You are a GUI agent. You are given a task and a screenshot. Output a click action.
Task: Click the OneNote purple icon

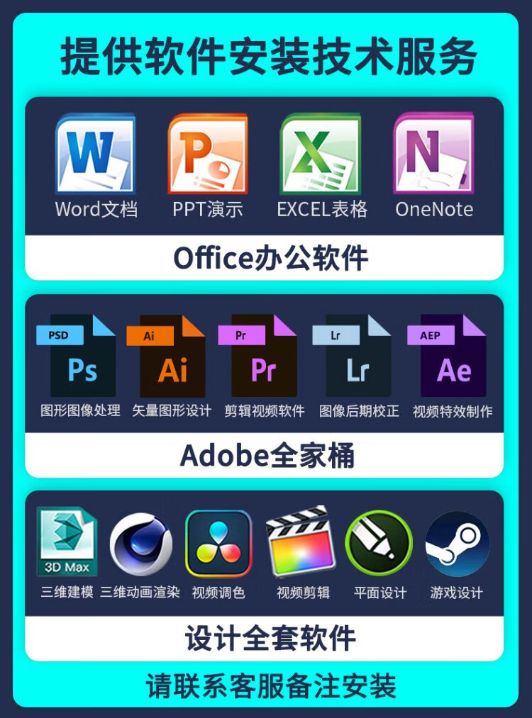click(x=433, y=153)
